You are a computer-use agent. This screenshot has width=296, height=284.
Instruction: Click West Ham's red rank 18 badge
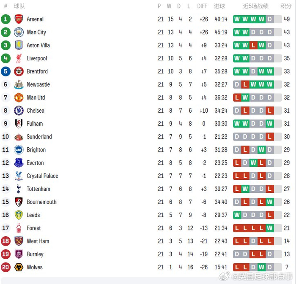pos(5,241)
